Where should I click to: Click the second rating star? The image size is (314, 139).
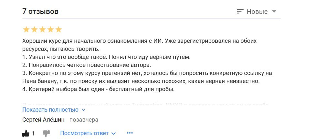pos(34,30)
